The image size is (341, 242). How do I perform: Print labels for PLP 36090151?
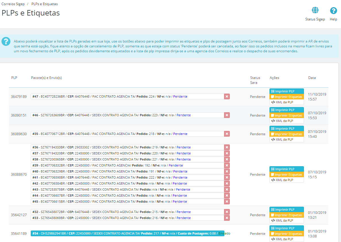286,115
